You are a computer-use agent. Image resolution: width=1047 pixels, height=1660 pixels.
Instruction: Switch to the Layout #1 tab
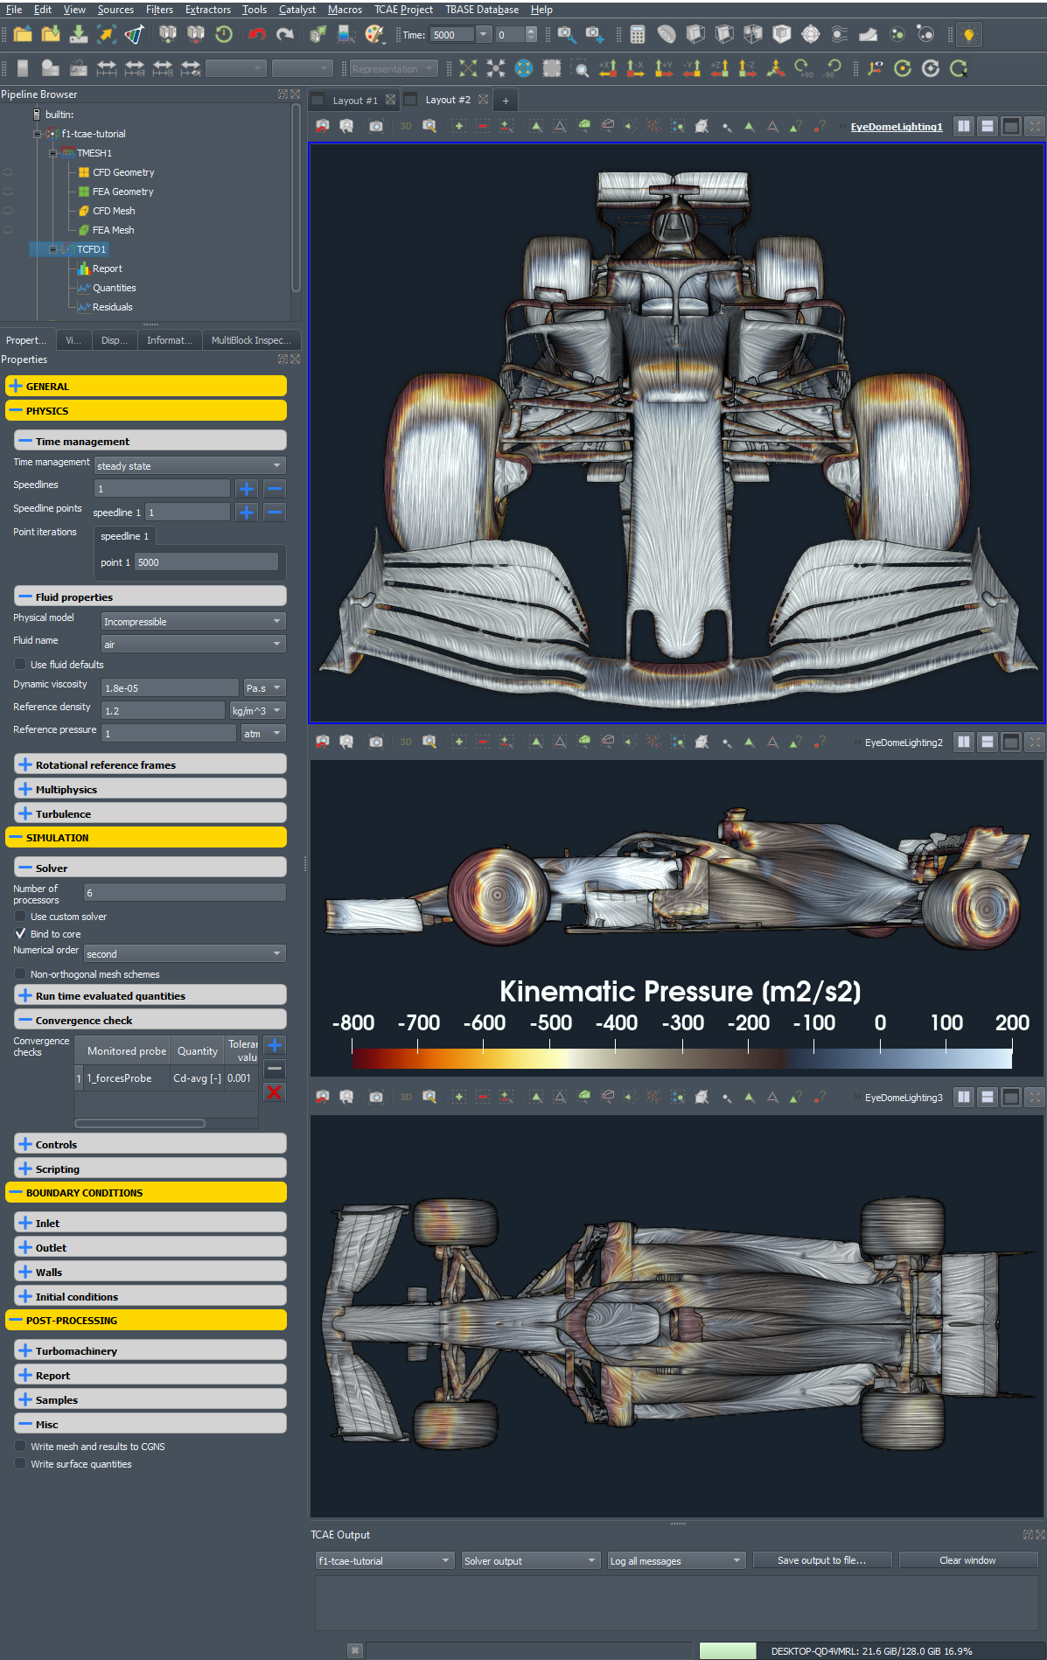pyautogui.click(x=354, y=101)
